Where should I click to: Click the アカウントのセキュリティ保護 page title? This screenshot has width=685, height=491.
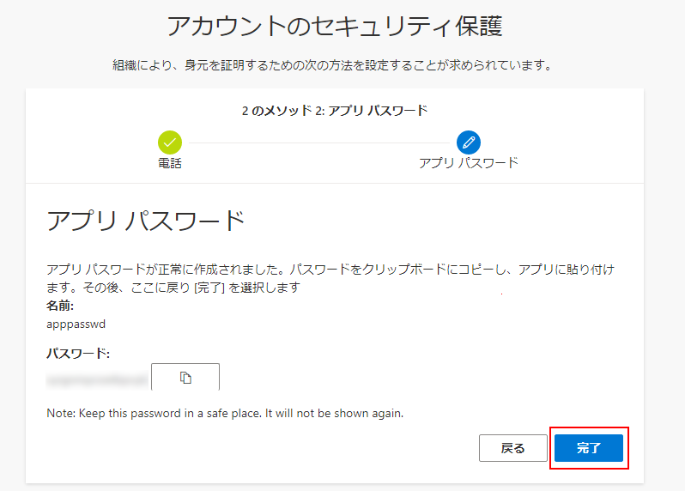[x=335, y=26]
